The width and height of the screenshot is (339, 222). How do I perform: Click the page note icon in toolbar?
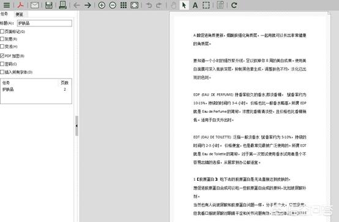pos(220,5)
